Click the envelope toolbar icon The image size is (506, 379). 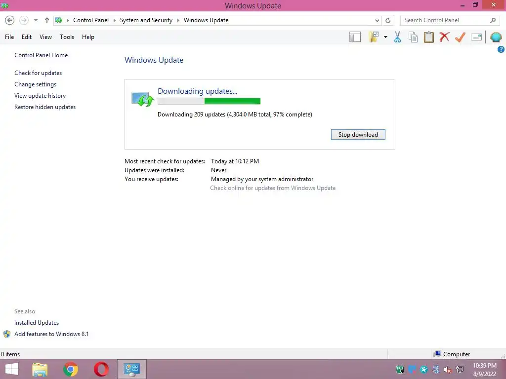point(476,37)
